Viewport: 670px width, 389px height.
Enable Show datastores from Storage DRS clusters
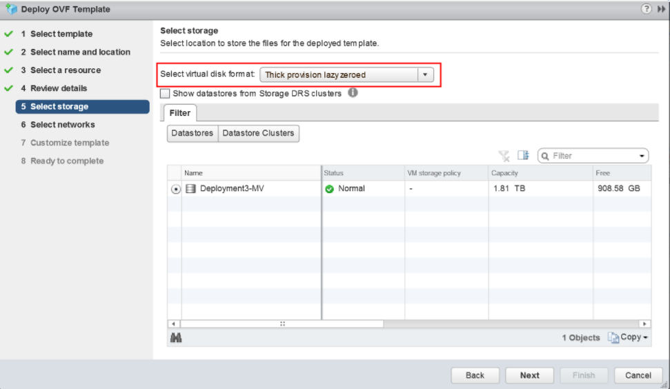point(165,94)
